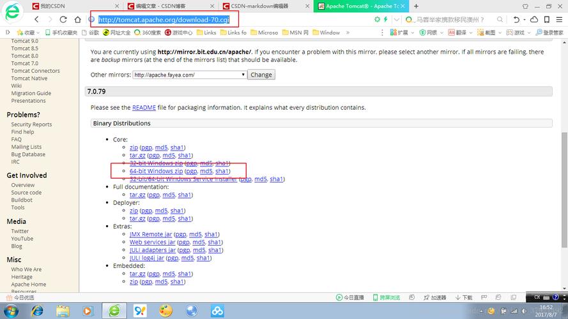Download the Core tar.gz link

coord(137,155)
